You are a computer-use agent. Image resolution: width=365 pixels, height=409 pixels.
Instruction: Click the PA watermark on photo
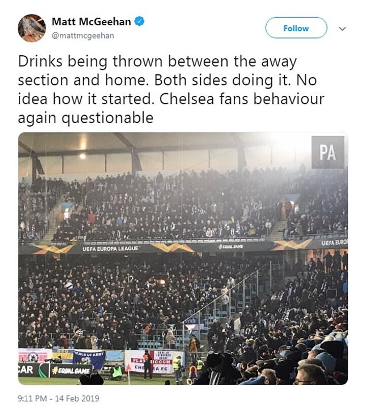[327, 153]
